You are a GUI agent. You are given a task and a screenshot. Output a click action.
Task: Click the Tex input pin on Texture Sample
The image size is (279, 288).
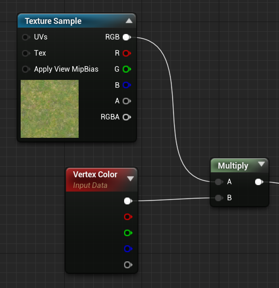point(26,53)
